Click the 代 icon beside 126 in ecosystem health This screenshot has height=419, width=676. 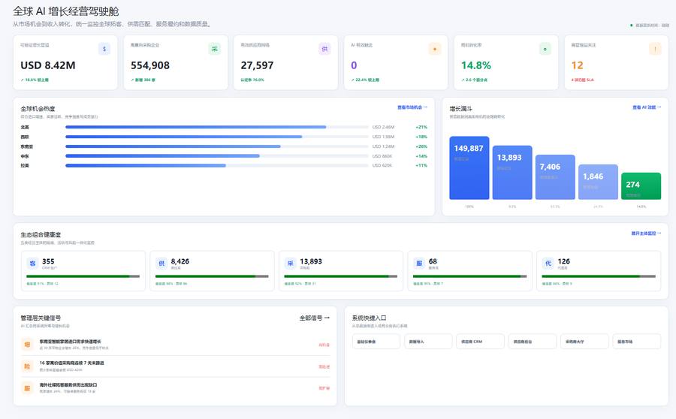click(x=548, y=263)
